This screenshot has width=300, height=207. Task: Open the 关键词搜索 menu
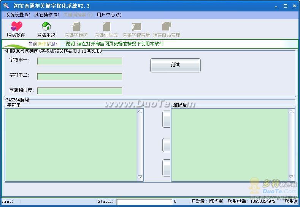tap(78, 15)
